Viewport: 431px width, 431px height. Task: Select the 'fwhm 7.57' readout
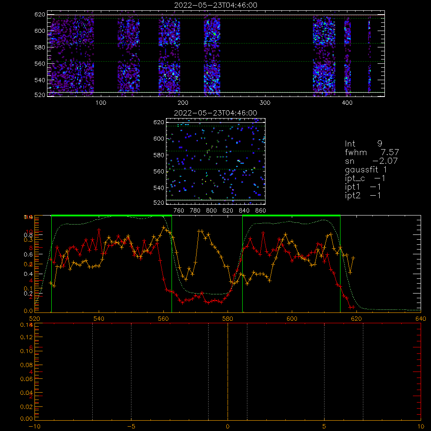372,152
